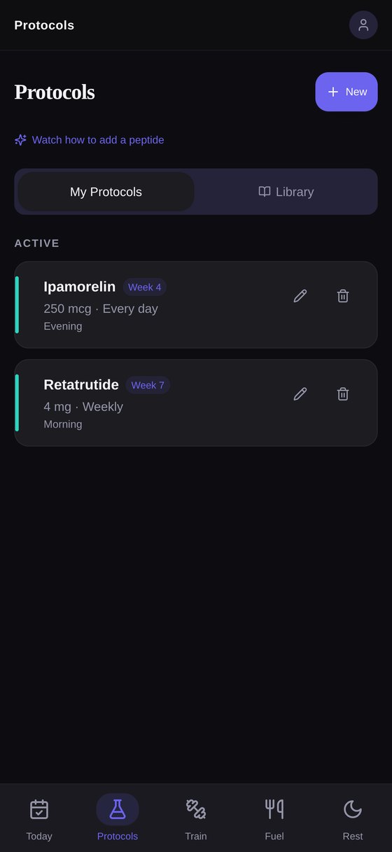This screenshot has width=392, height=852.
Task: Delete the Retatrutide protocol
Action: (343, 394)
